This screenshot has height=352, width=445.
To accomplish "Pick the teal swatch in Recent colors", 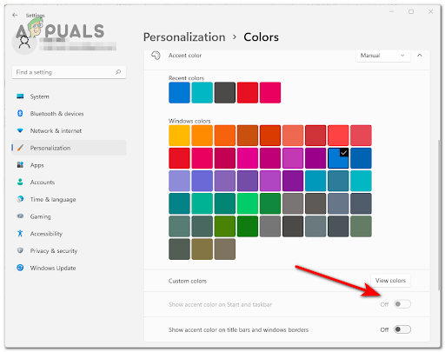I will click(202, 93).
